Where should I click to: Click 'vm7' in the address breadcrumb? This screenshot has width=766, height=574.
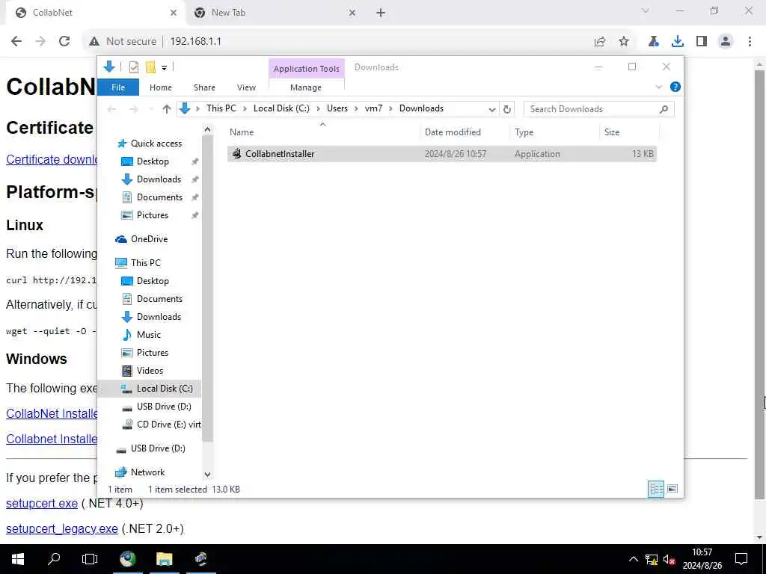373,108
